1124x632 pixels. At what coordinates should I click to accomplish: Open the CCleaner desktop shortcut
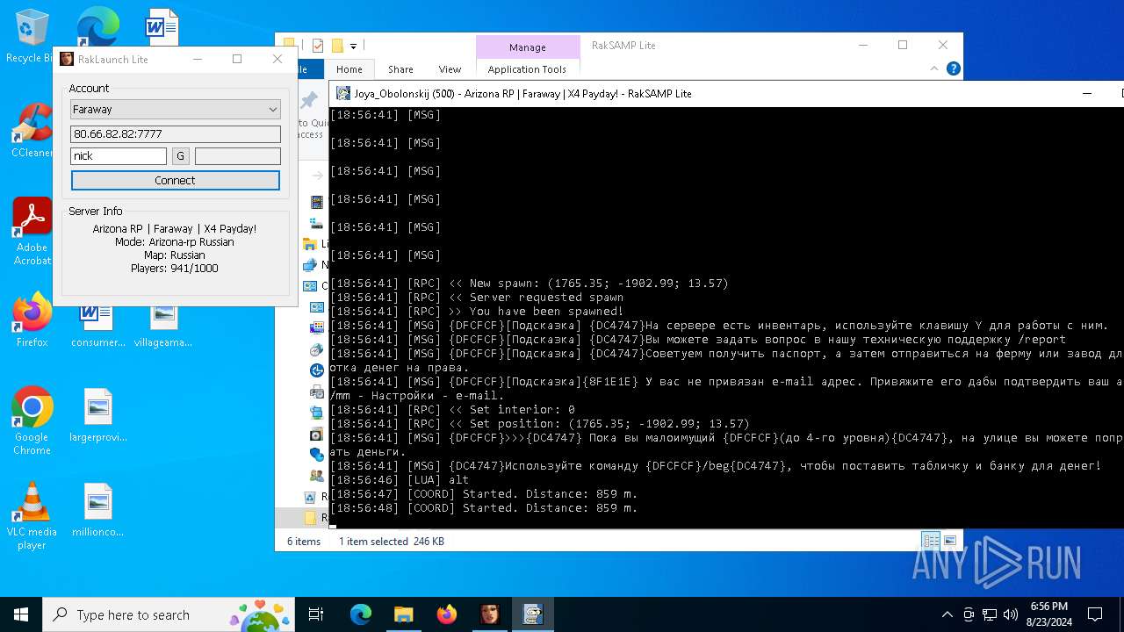tap(32, 131)
